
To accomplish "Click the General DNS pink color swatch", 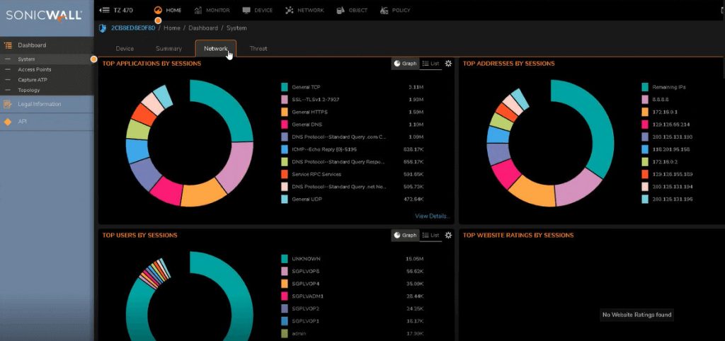I will click(285, 125).
